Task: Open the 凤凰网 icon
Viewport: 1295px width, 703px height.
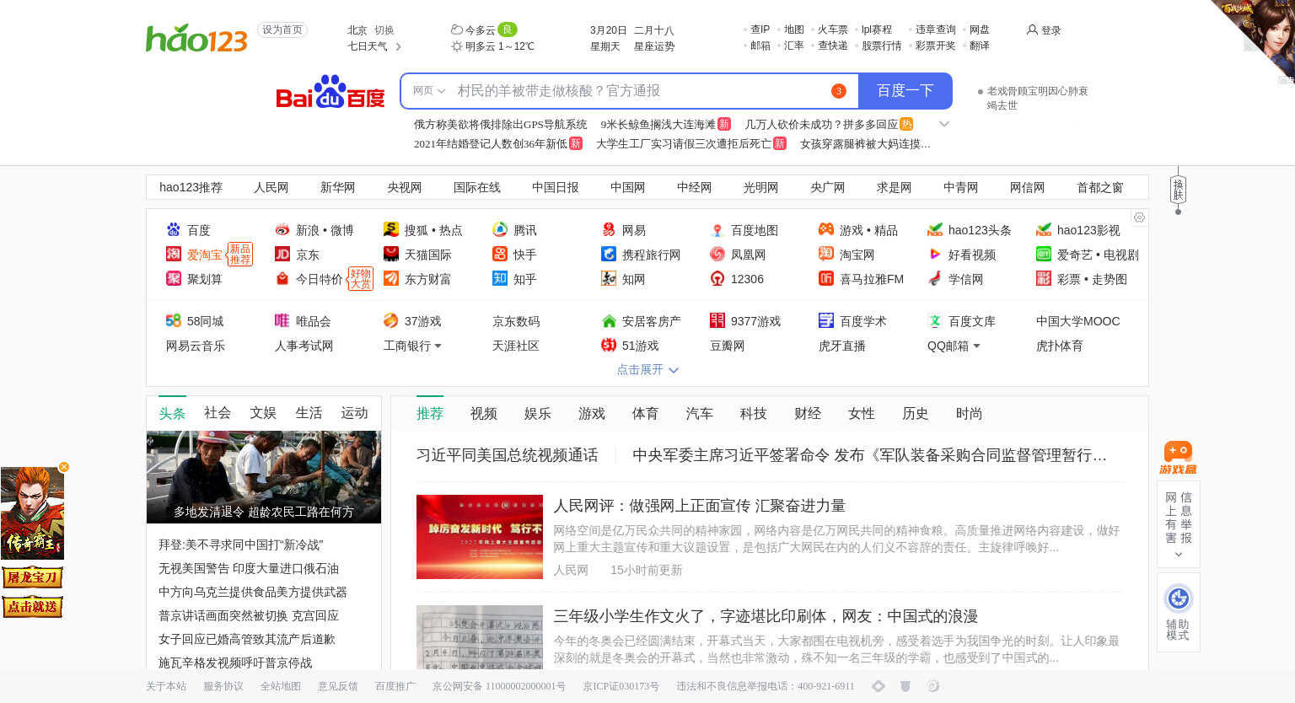Action: click(x=717, y=254)
